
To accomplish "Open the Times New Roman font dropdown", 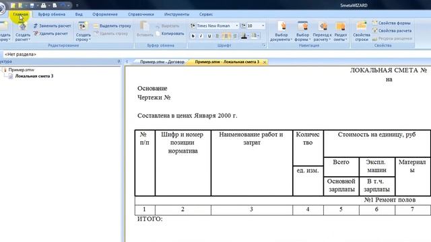I will click(236, 26).
